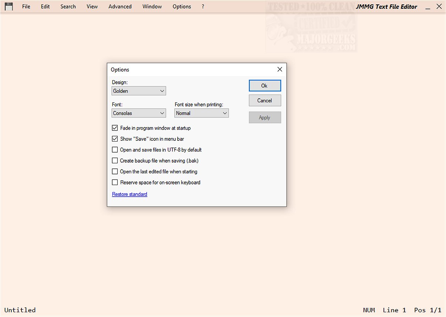Click the Save floppy disk icon

(8, 6)
